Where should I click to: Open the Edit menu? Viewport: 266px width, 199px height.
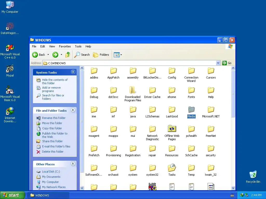tap(43, 46)
